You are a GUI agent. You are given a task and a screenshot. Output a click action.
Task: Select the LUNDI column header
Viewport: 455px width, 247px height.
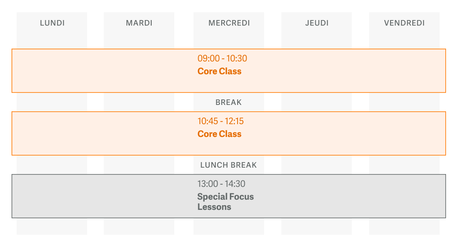[52, 23]
